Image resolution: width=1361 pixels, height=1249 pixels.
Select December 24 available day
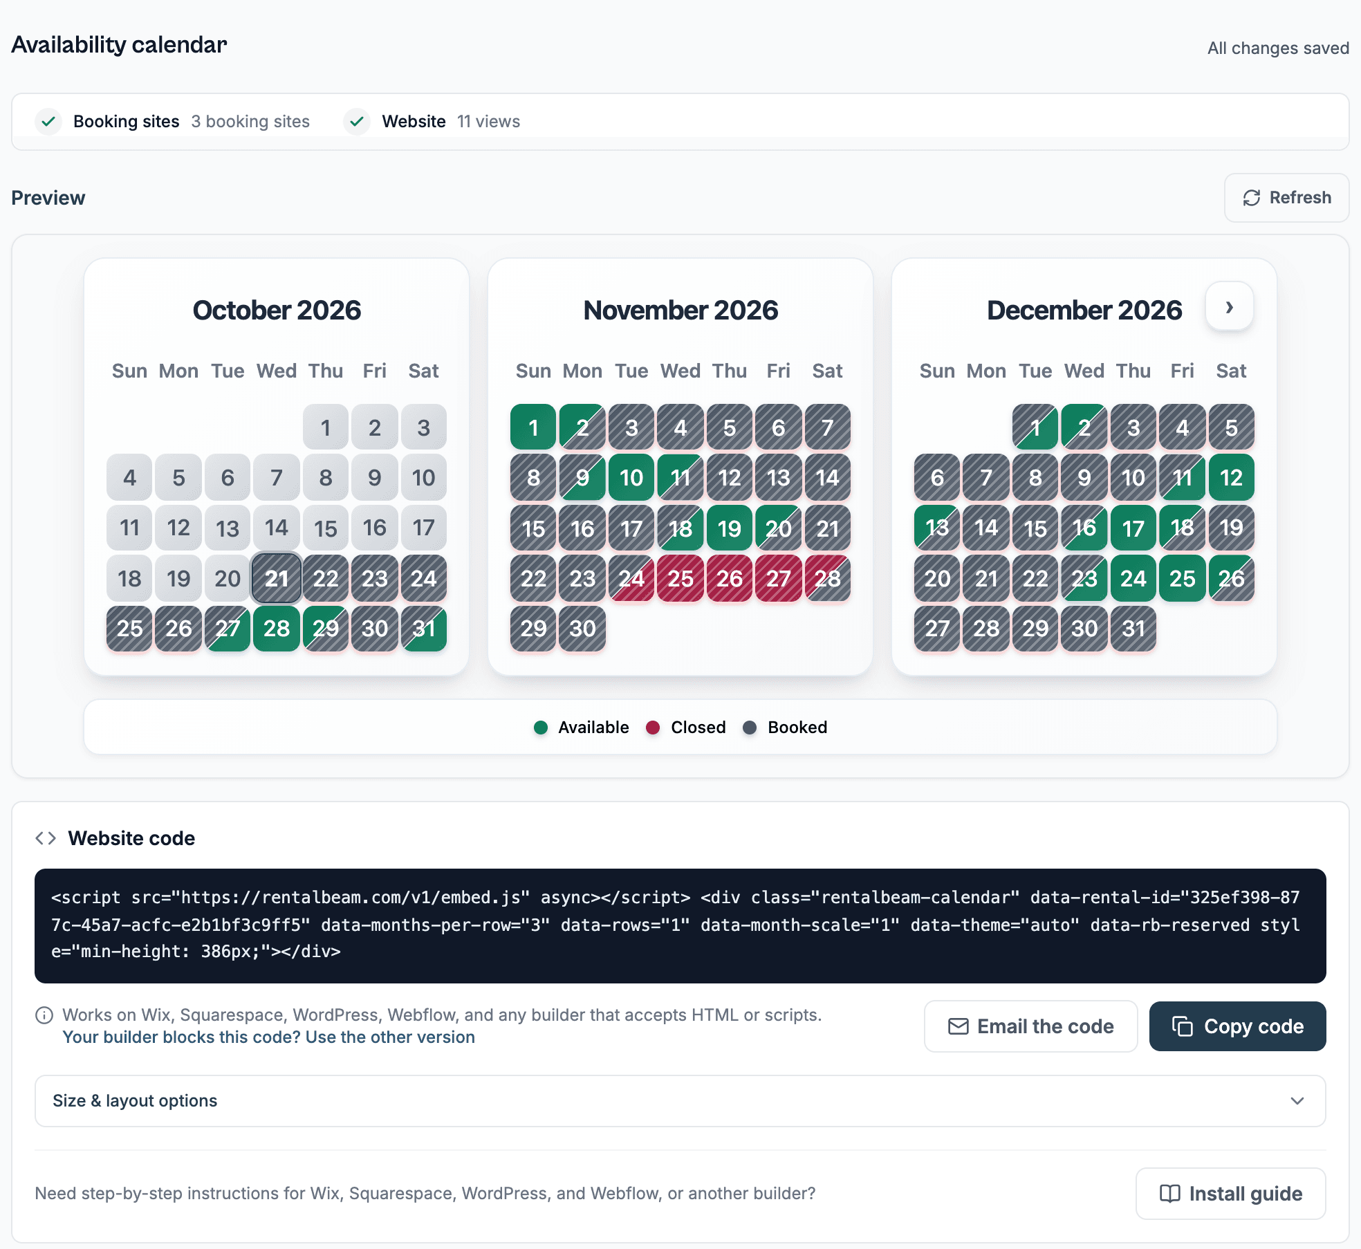pos(1133,578)
